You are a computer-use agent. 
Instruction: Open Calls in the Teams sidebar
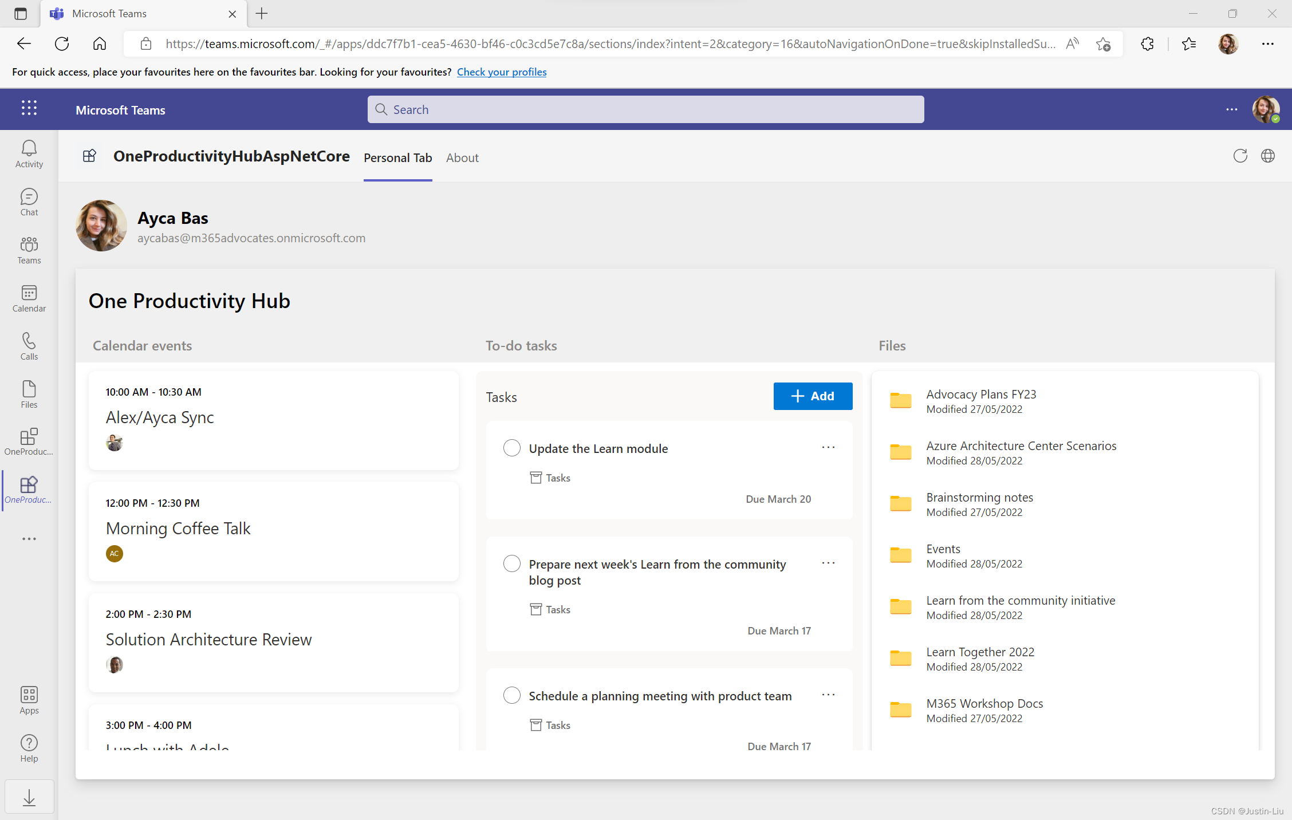[x=29, y=347]
